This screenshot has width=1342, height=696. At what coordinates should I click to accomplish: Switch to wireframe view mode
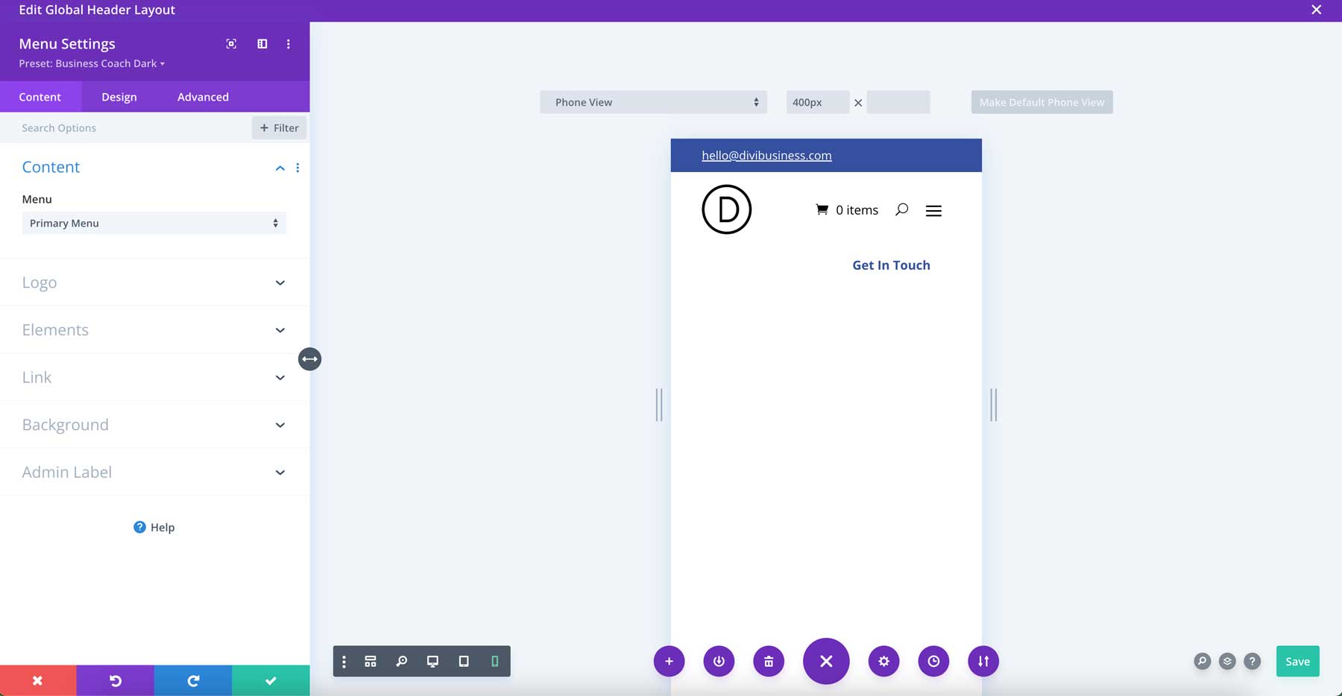(x=371, y=661)
